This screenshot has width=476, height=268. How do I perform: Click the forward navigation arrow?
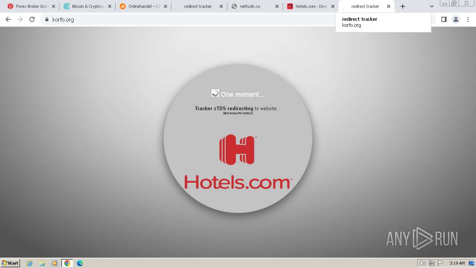[x=20, y=19]
